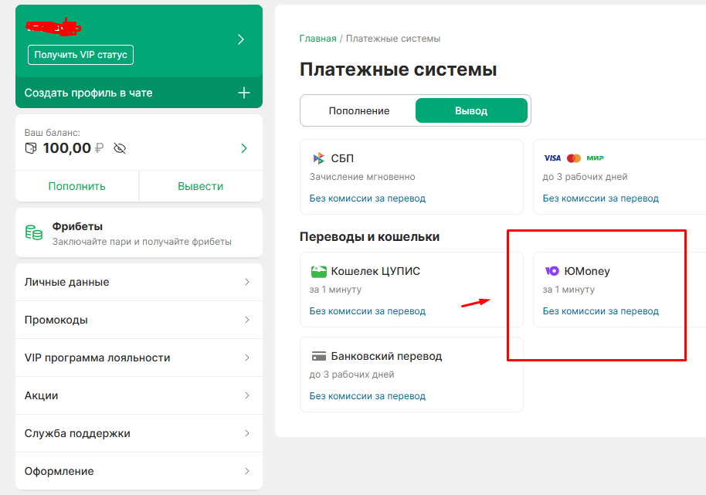Click Без комиссии за перевод under ЮMoney
Image resolution: width=706 pixels, height=495 pixels.
601,311
